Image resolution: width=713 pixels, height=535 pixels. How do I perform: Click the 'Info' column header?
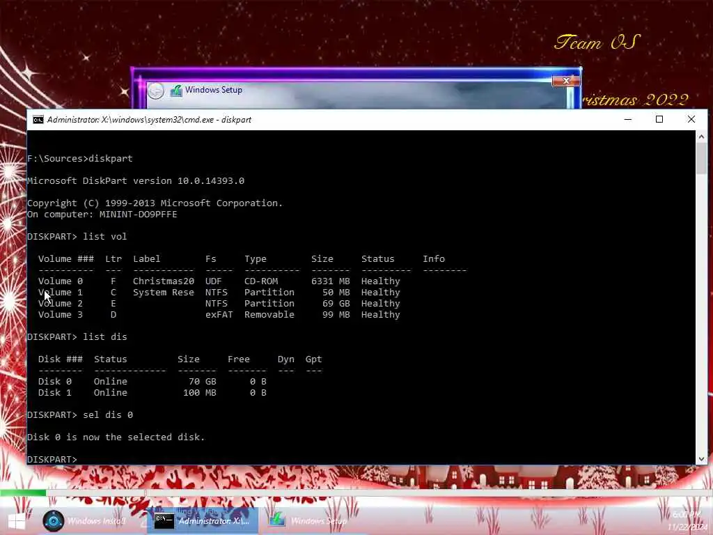tap(434, 259)
